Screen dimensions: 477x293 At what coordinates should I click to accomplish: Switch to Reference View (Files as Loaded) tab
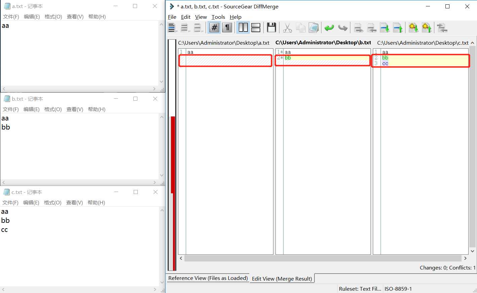(208, 278)
